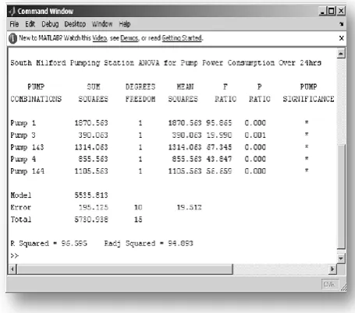Image resolution: width=355 pixels, height=313 pixels.
Task: Click the F ratio value 43.847
Action: coord(218,159)
